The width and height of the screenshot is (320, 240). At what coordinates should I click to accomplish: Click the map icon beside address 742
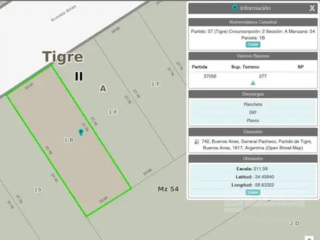click(197, 141)
